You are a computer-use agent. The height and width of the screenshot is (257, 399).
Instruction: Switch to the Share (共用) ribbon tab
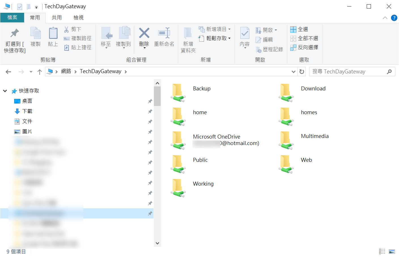point(57,18)
